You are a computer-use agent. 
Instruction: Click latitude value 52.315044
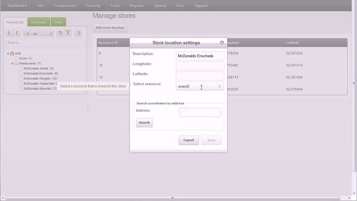point(295,89)
